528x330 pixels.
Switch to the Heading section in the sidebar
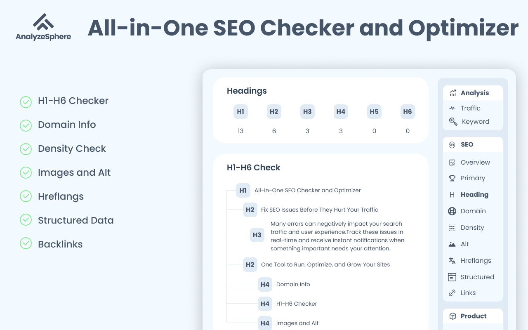coord(474,194)
